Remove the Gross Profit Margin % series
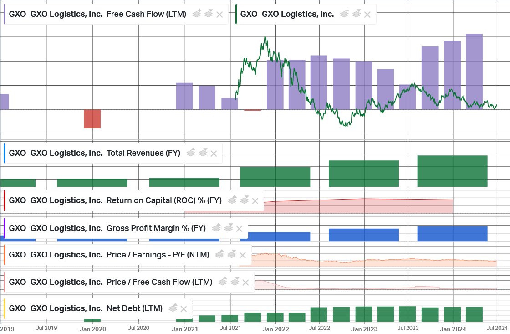The height and width of the screenshot is (334, 510). (240, 229)
